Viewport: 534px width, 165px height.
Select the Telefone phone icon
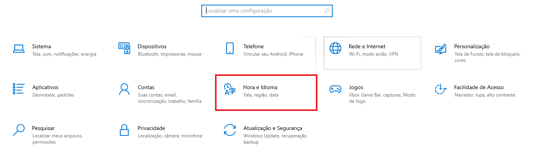(x=229, y=48)
